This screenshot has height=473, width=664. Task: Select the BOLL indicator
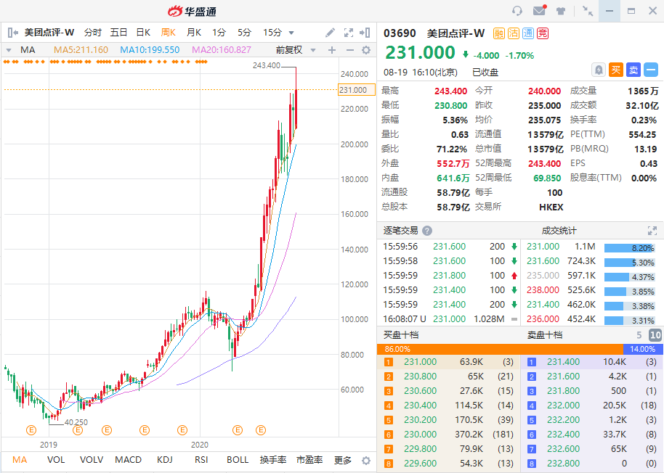coord(238,460)
